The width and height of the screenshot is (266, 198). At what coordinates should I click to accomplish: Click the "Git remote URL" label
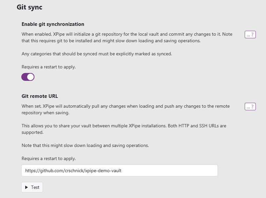click(x=40, y=96)
